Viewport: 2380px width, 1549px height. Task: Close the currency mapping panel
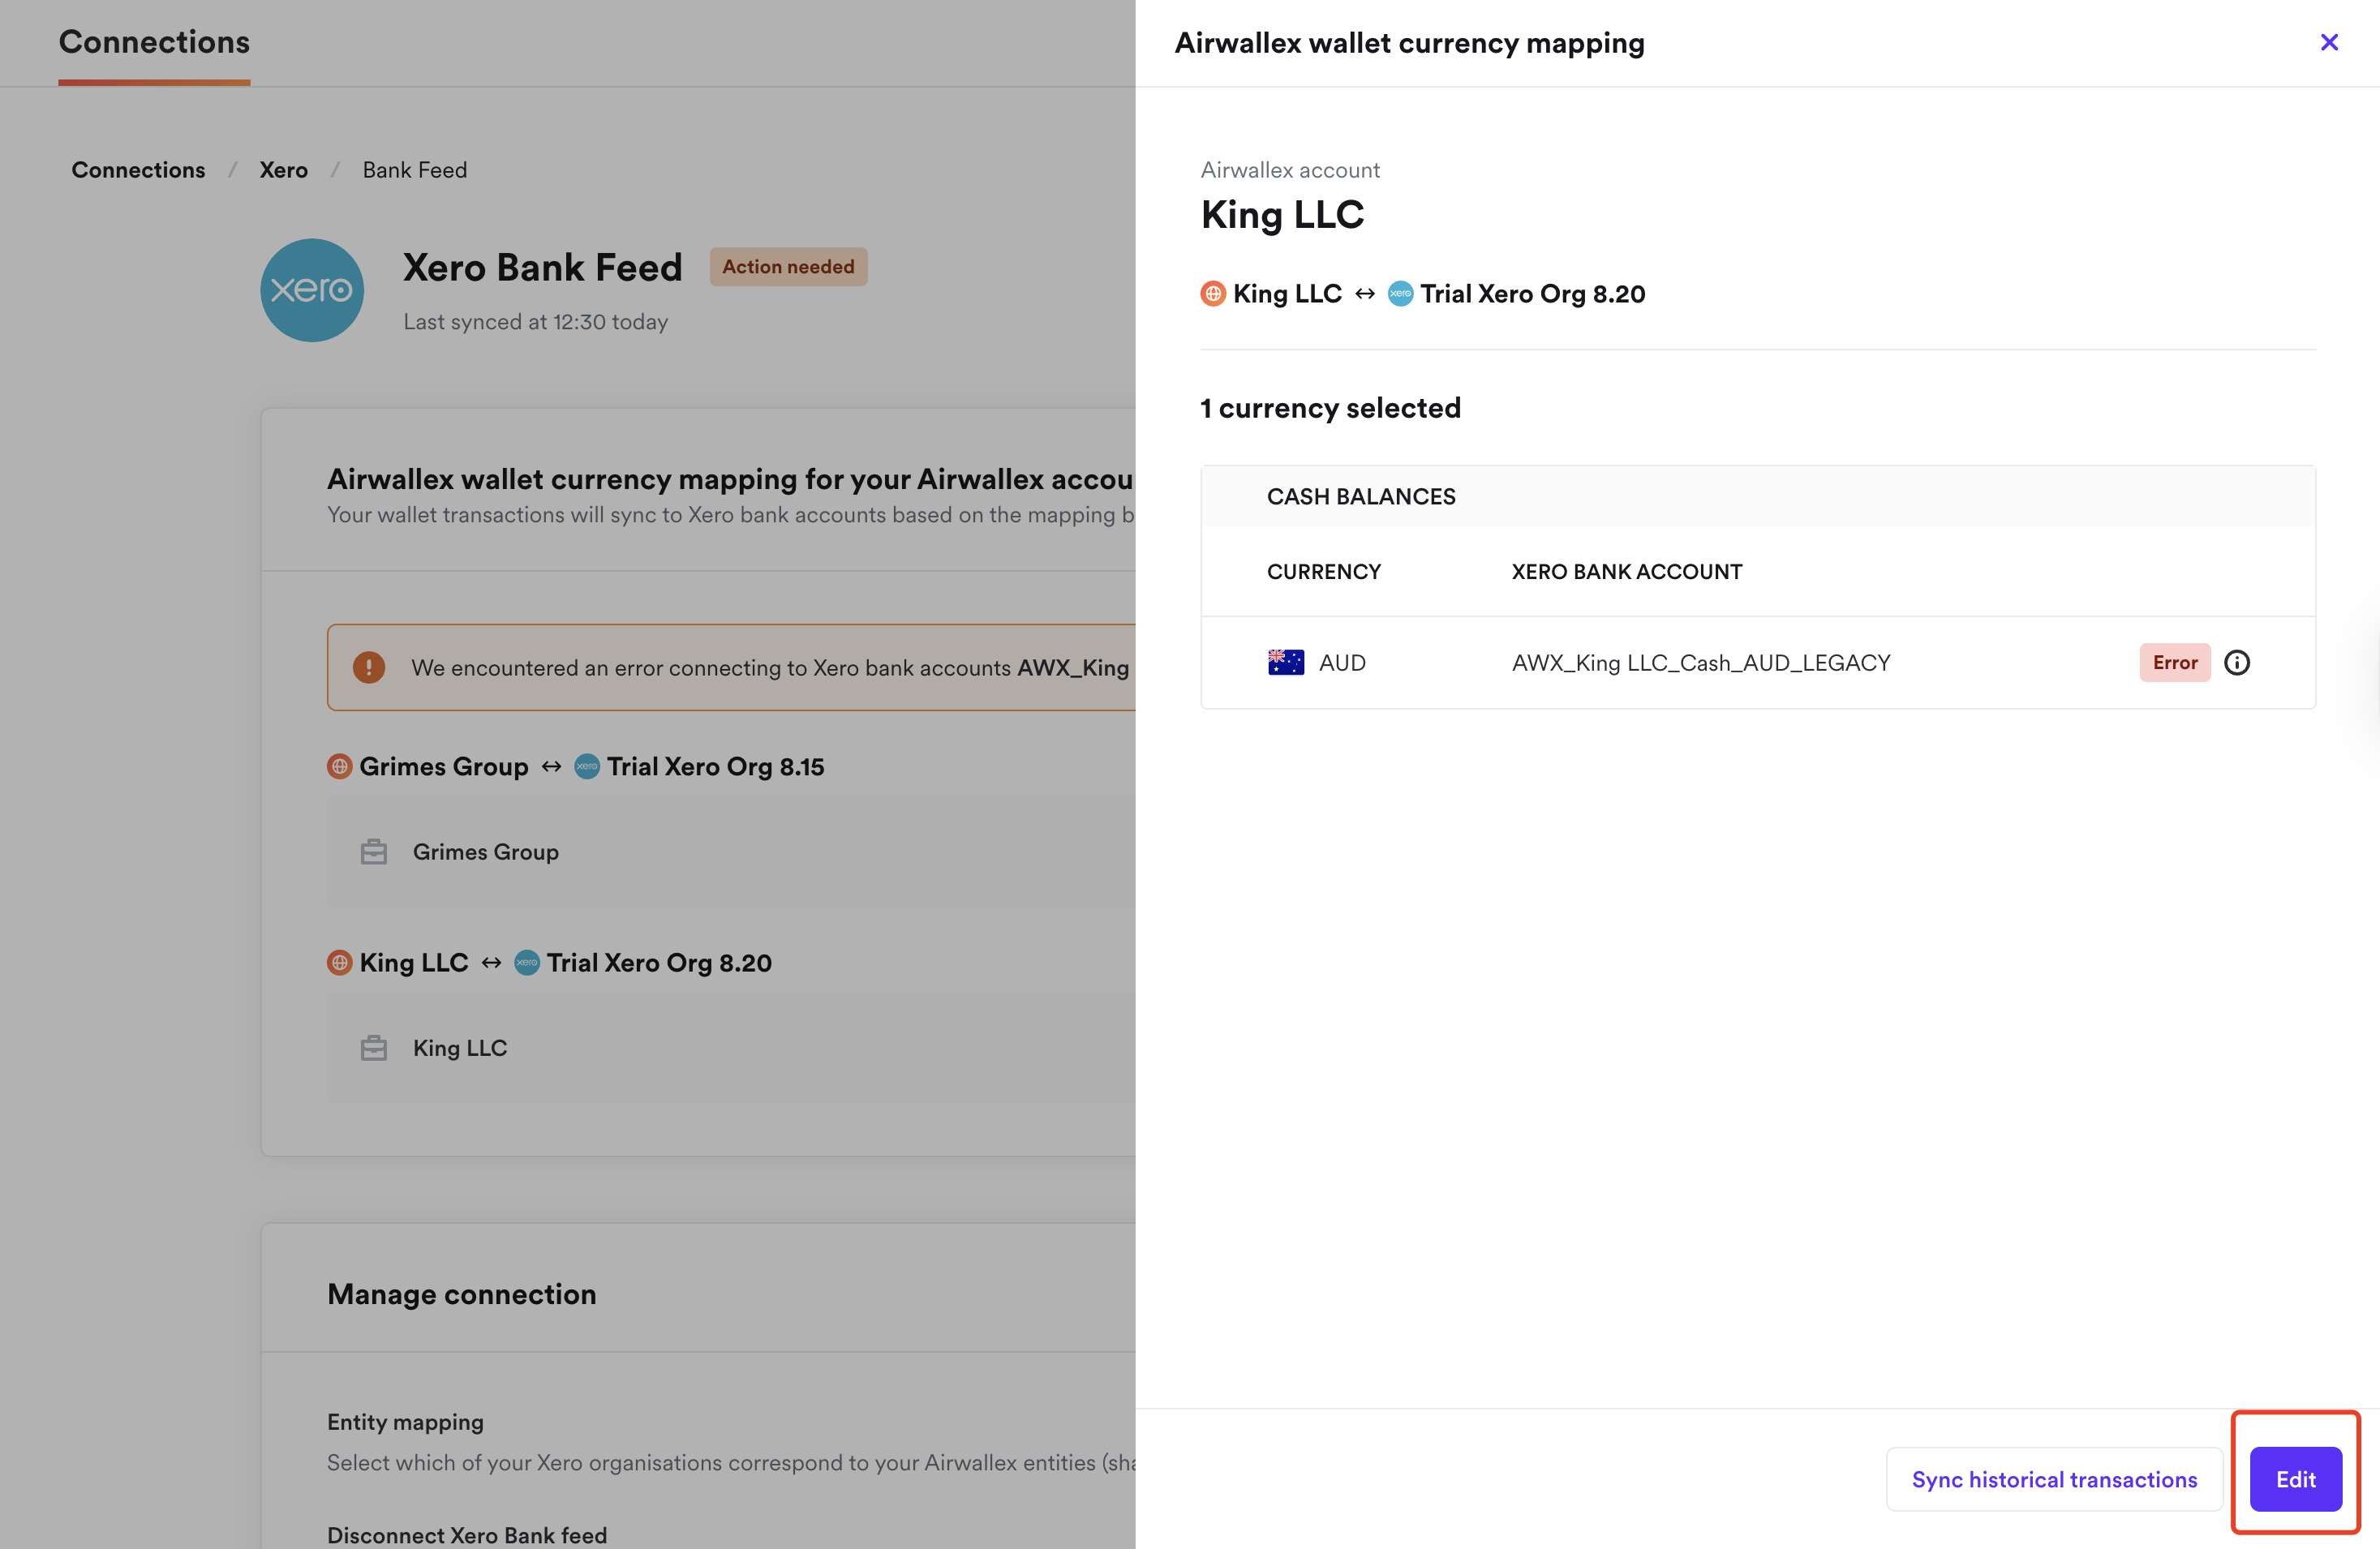[x=2328, y=42]
